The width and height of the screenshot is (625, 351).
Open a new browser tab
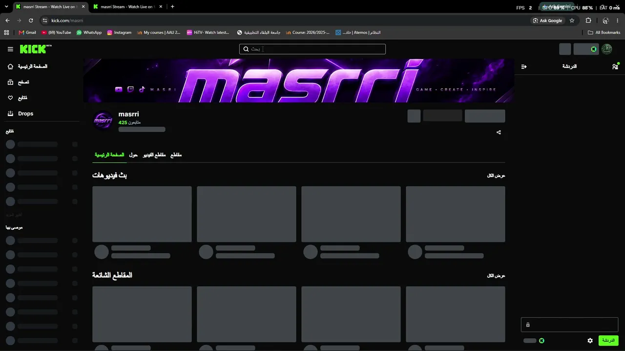click(172, 7)
